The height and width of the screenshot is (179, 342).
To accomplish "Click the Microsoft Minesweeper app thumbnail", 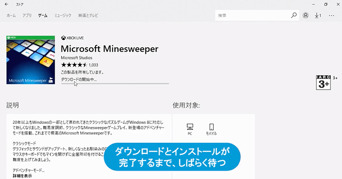I will (x=30, y=60).
